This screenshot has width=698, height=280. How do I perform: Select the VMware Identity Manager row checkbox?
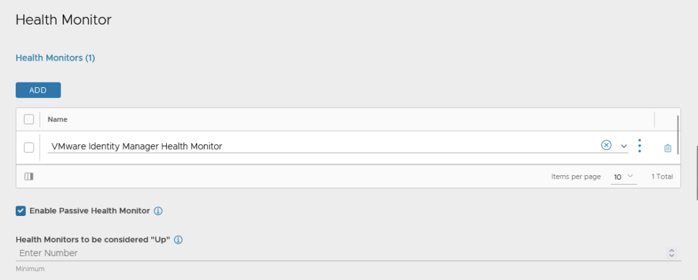(29, 147)
